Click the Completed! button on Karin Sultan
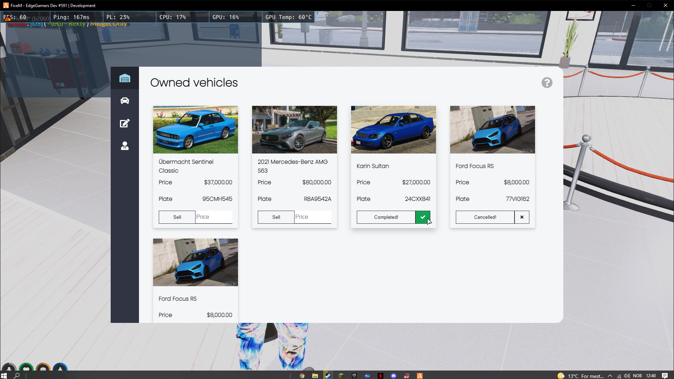The width and height of the screenshot is (674, 379). [x=386, y=217]
